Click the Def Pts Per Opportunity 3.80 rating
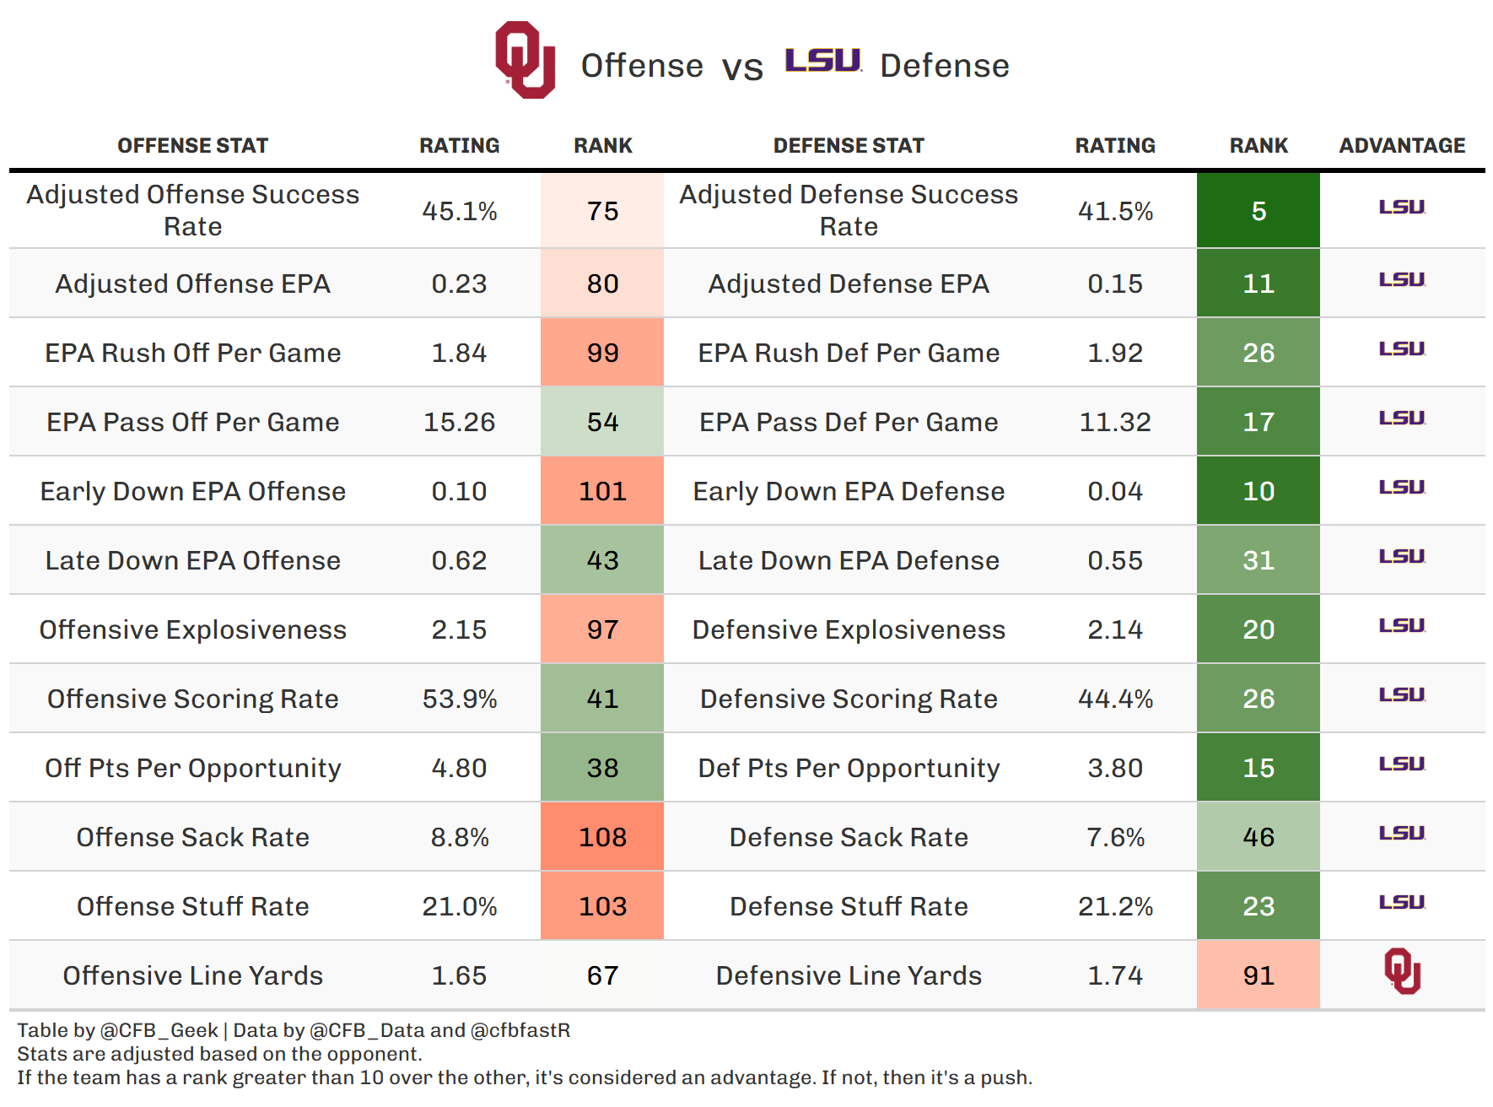The image size is (1493, 1107). pos(1115,768)
